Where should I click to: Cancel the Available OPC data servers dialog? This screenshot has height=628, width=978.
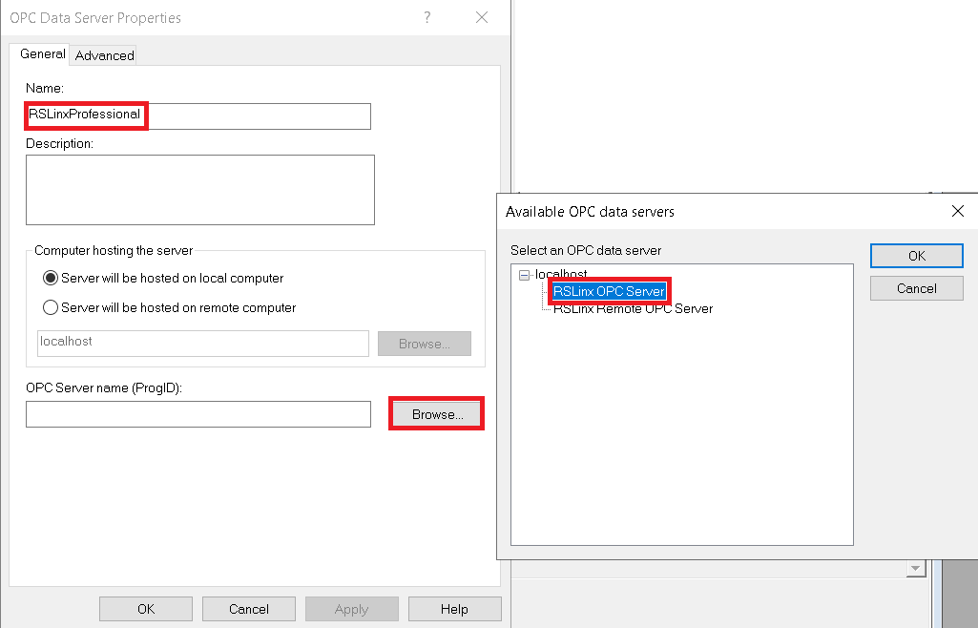[x=917, y=288]
